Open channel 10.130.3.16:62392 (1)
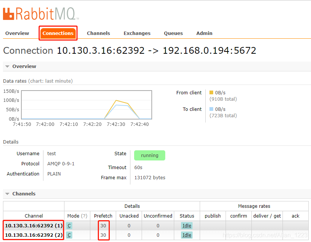The height and width of the screenshot is (242, 311). click(x=33, y=225)
